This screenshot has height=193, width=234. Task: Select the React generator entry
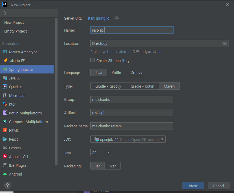[27, 139]
